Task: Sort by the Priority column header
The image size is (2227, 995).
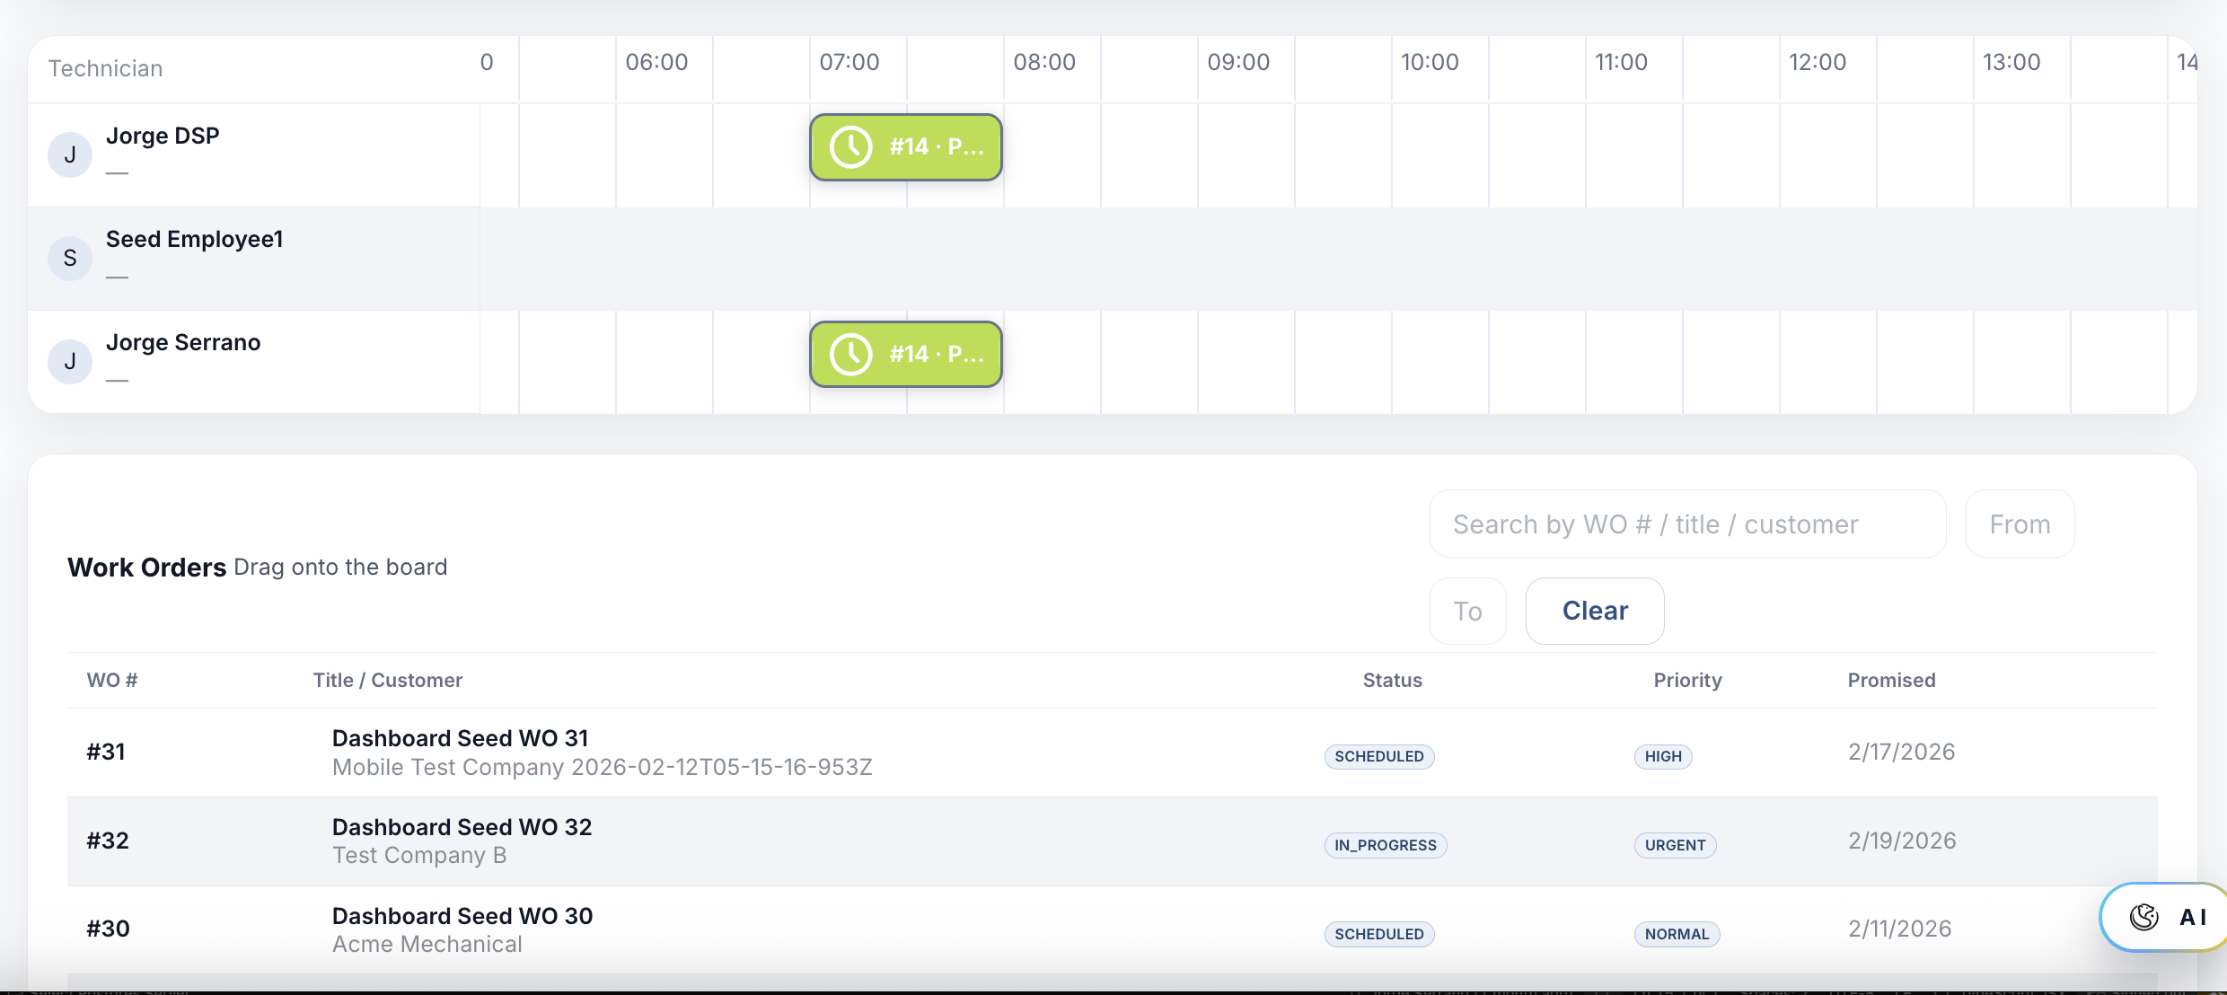Action: pyautogui.click(x=1686, y=680)
